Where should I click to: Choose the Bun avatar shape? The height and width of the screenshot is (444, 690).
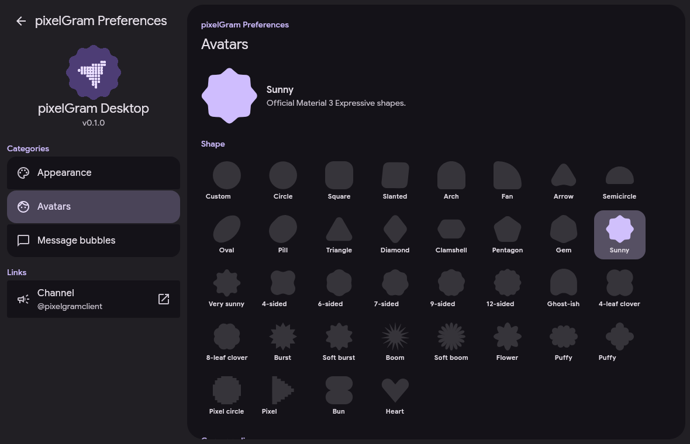[339, 396]
